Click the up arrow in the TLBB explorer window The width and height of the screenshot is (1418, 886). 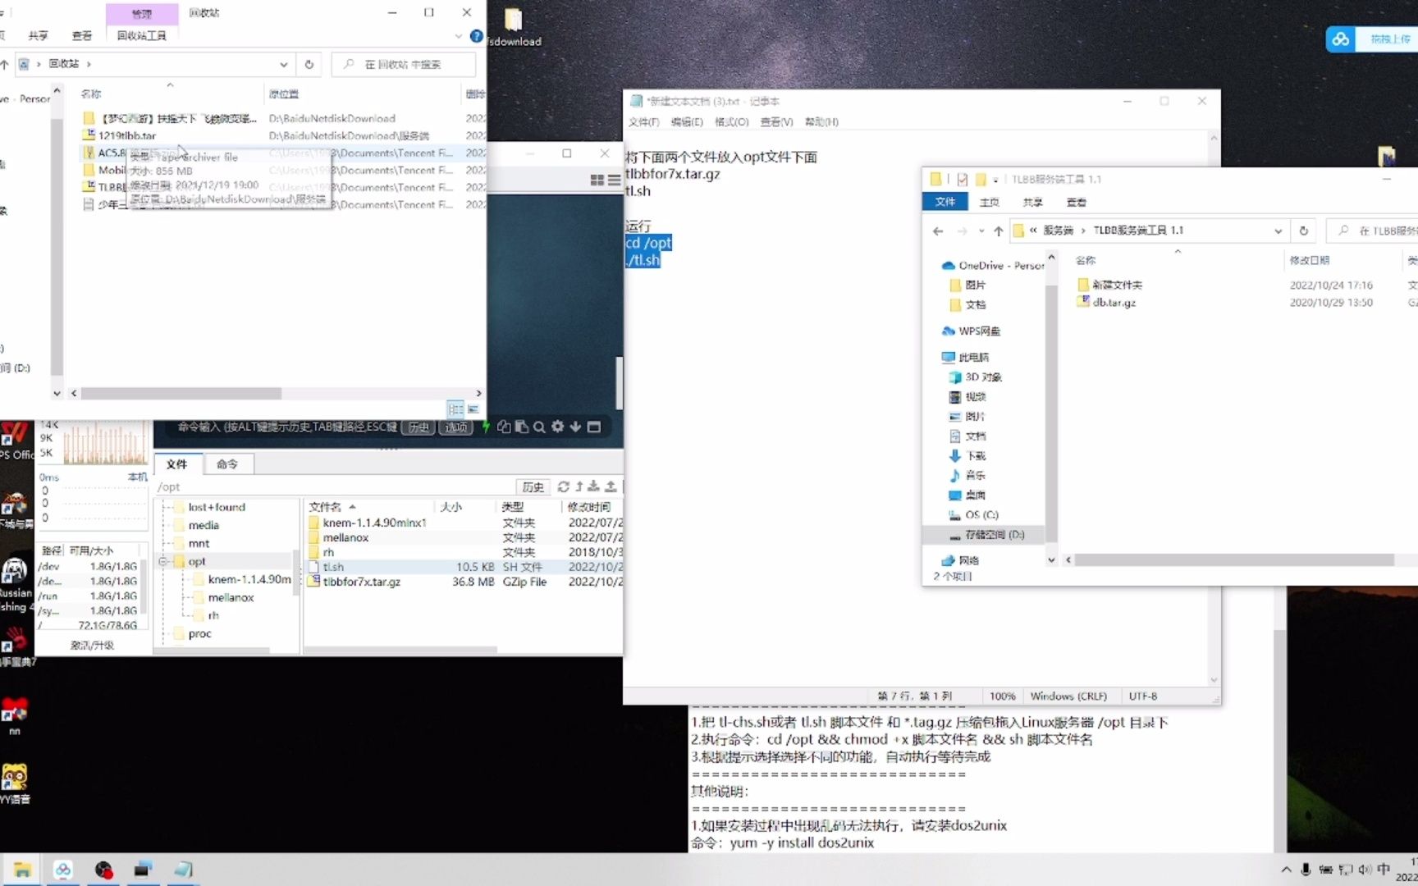998,231
